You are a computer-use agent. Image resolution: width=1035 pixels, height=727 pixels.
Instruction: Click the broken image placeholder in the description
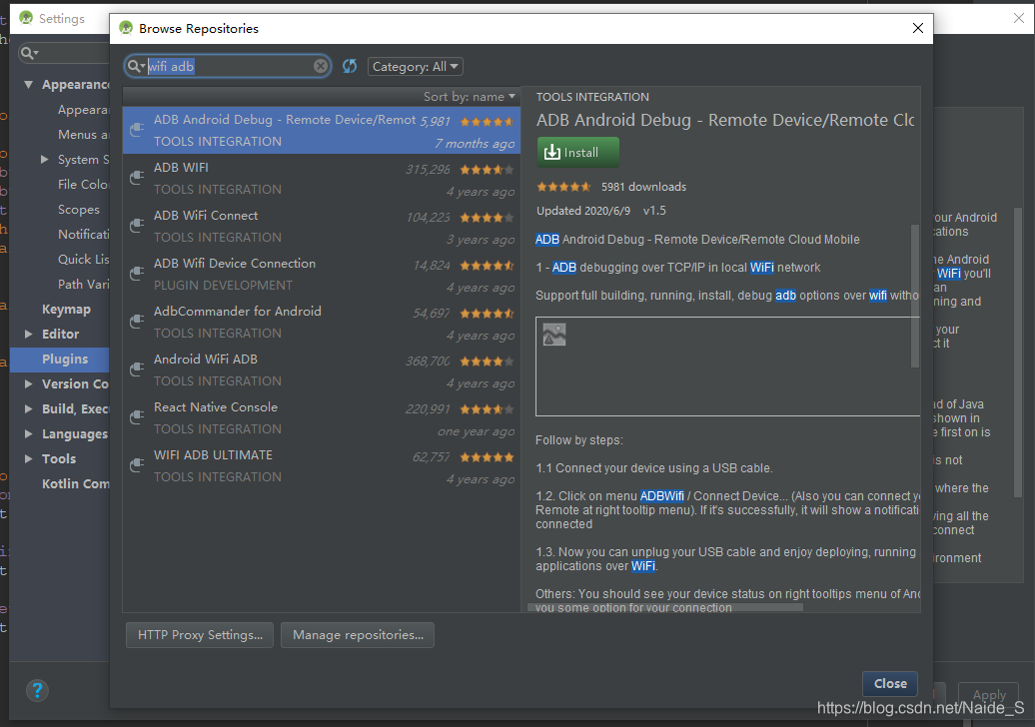coord(554,335)
